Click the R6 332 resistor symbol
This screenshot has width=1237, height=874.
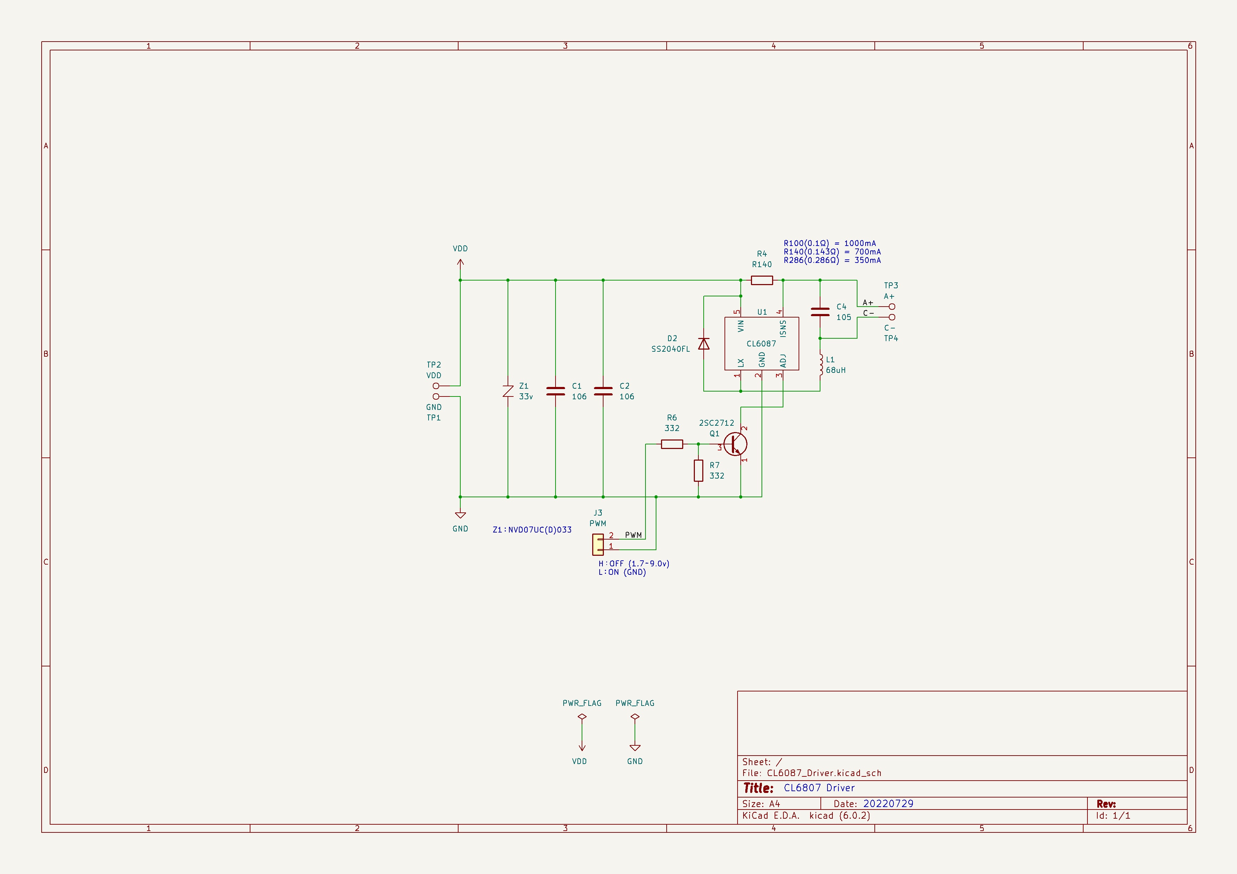(672, 444)
